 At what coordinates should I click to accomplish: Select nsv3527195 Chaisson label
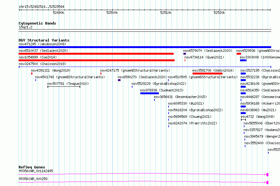point(260,70)
